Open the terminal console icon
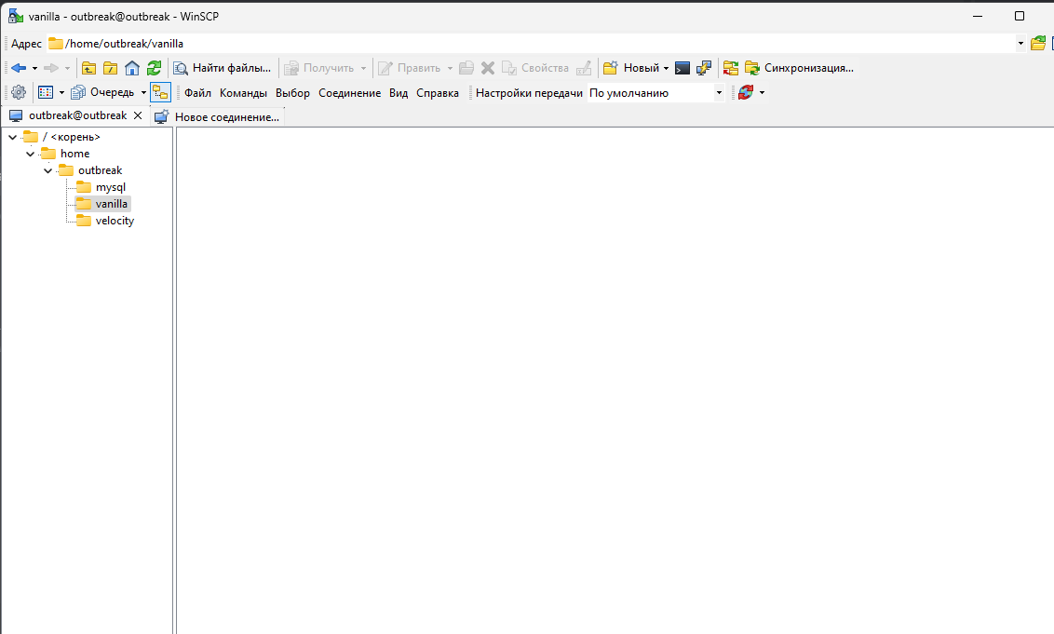The image size is (1054, 634). (x=682, y=68)
